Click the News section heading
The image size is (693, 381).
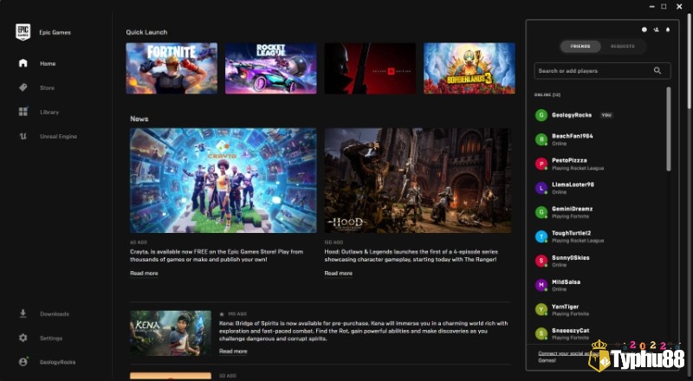pyautogui.click(x=139, y=119)
